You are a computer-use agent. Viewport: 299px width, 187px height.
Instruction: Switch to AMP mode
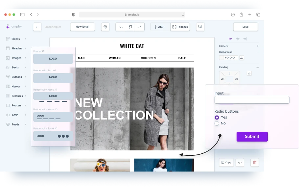160,27
